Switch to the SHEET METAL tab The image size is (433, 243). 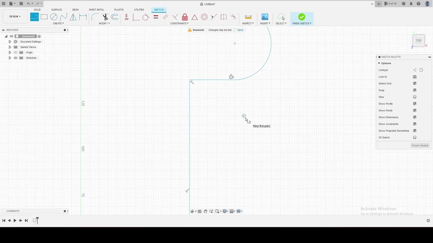[96, 10]
